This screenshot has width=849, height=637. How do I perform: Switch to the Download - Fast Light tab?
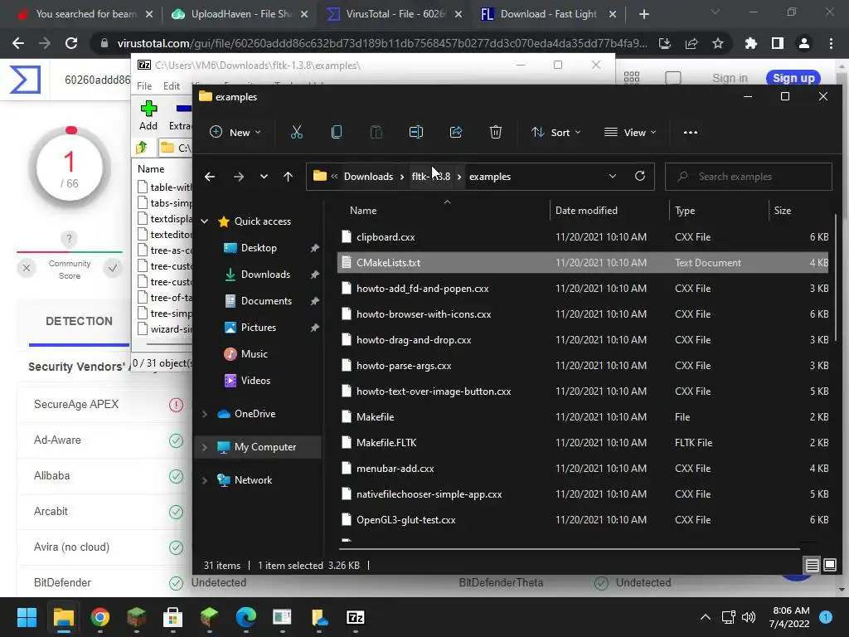click(x=549, y=14)
